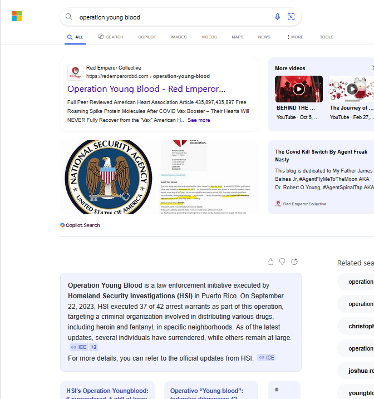Click the Microsoft logo icon
The height and width of the screenshot is (399, 374).
[x=17, y=16]
